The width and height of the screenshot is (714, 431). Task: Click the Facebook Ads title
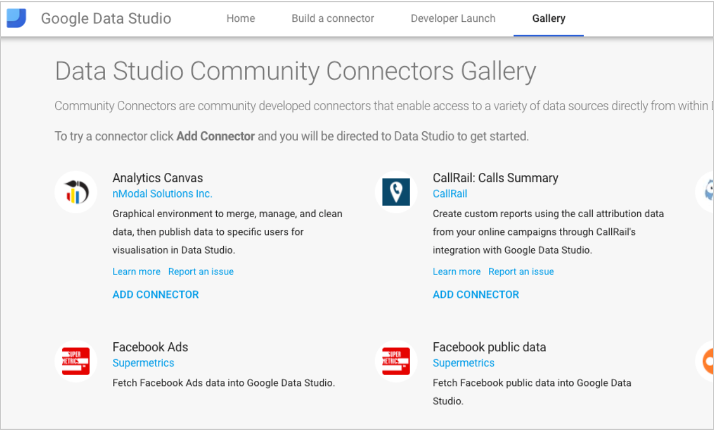(150, 347)
